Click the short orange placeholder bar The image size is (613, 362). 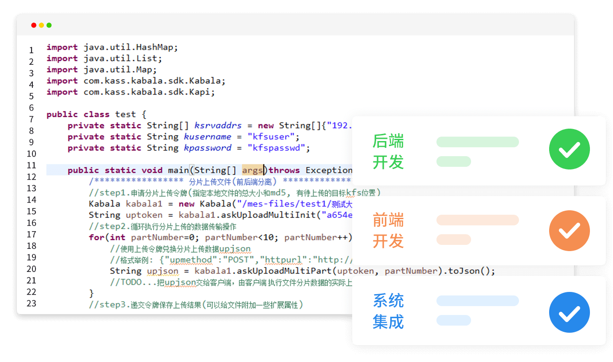click(x=453, y=240)
